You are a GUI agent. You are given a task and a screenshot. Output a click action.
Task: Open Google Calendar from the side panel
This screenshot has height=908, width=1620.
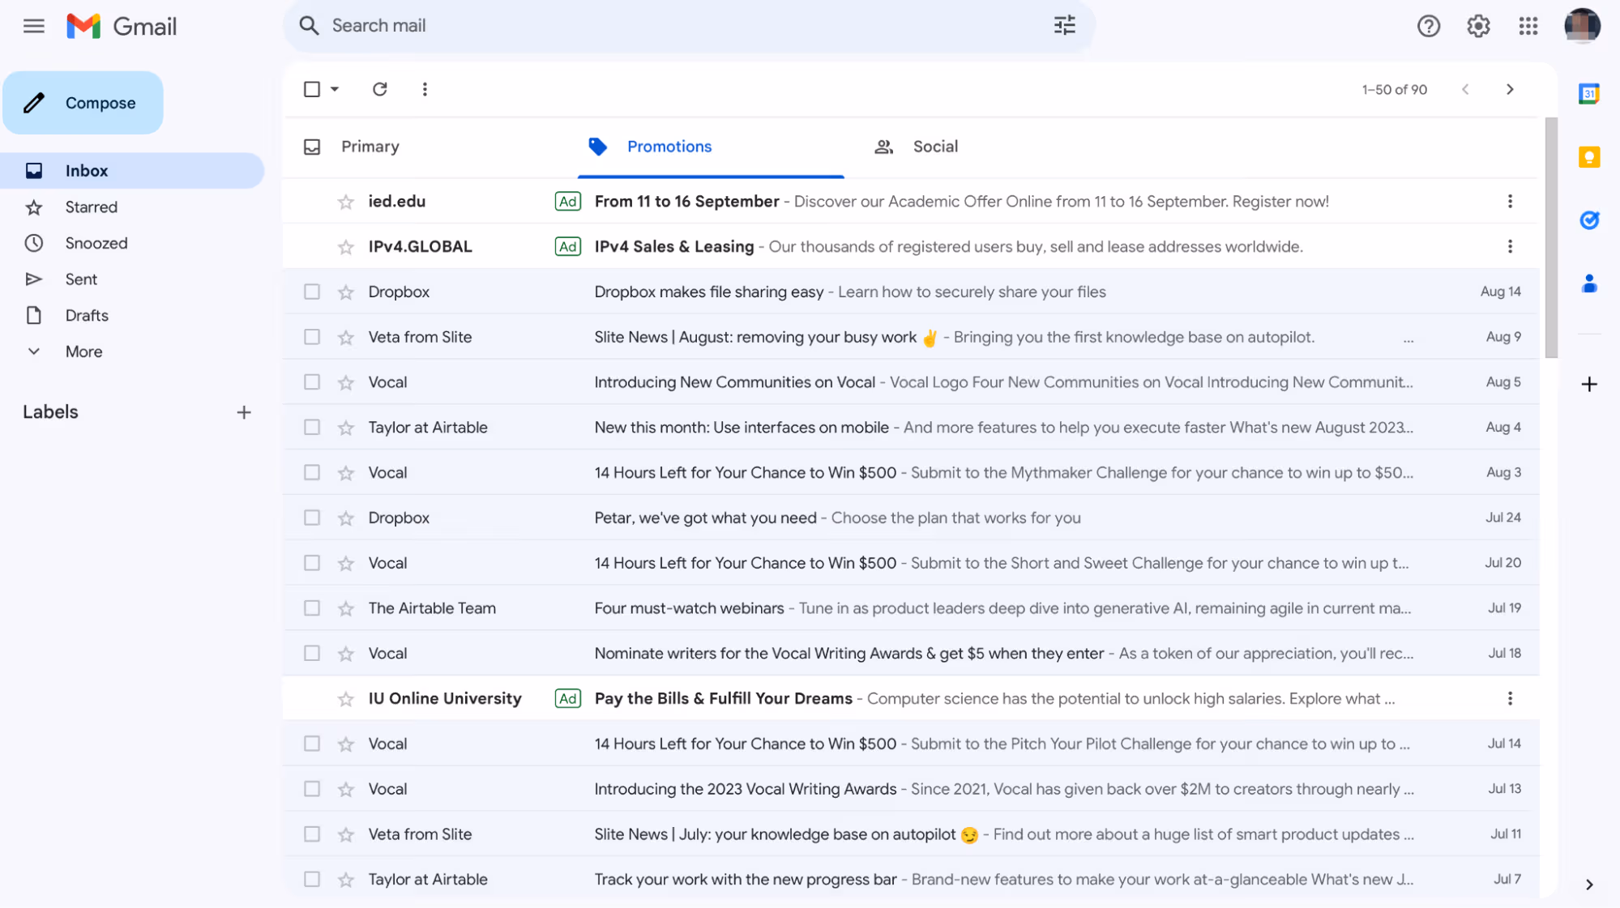click(1590, 93)
